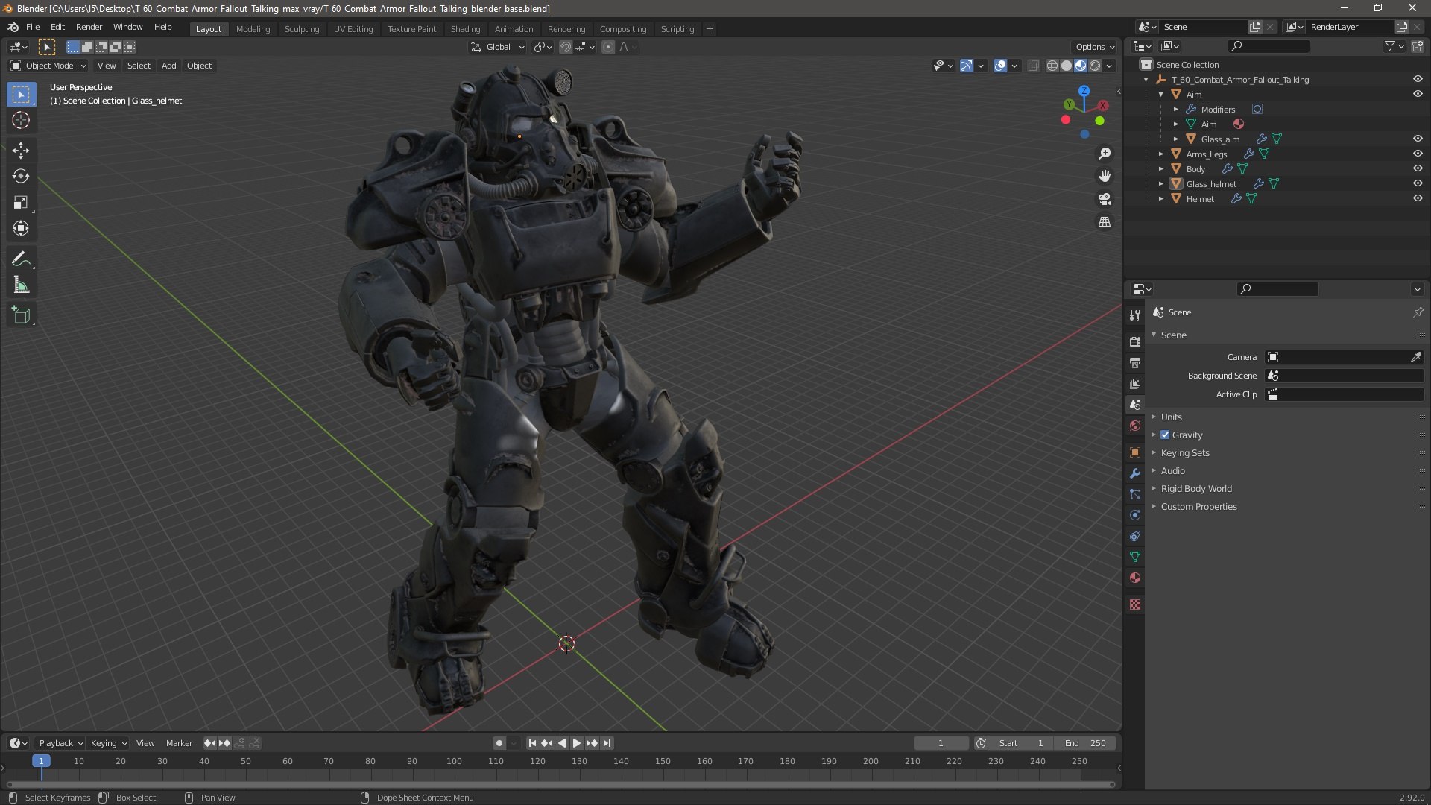Hide the Glass_aim object in outliner

(x=1418, y=139)
